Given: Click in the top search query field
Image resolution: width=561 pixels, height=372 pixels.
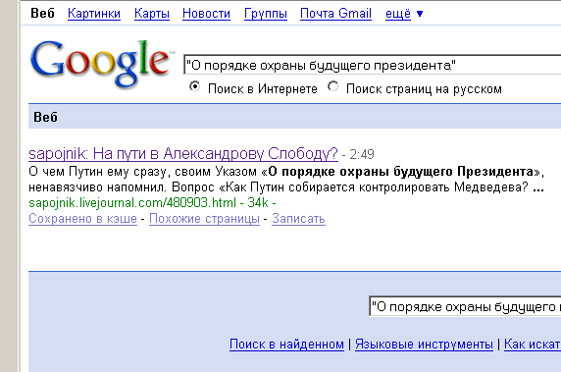Looking at the screenshot, I should [x=372, y=65].
